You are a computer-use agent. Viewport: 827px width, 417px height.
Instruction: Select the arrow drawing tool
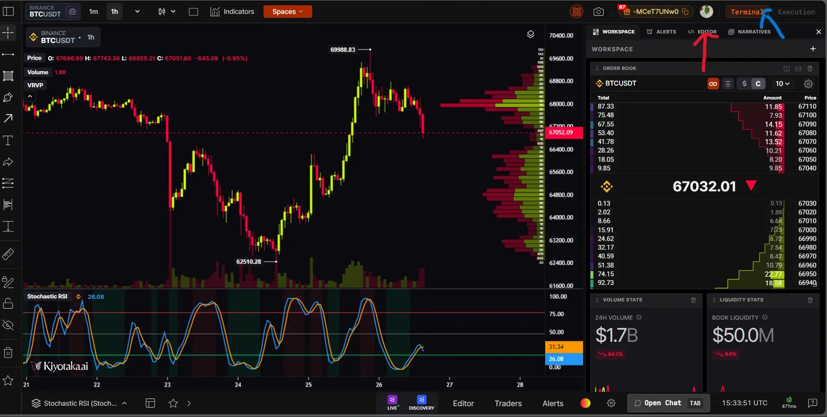8,119
